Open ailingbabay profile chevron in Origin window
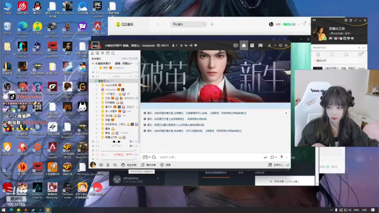The width and height of the screenshot is (379, 213). point(158,178)
